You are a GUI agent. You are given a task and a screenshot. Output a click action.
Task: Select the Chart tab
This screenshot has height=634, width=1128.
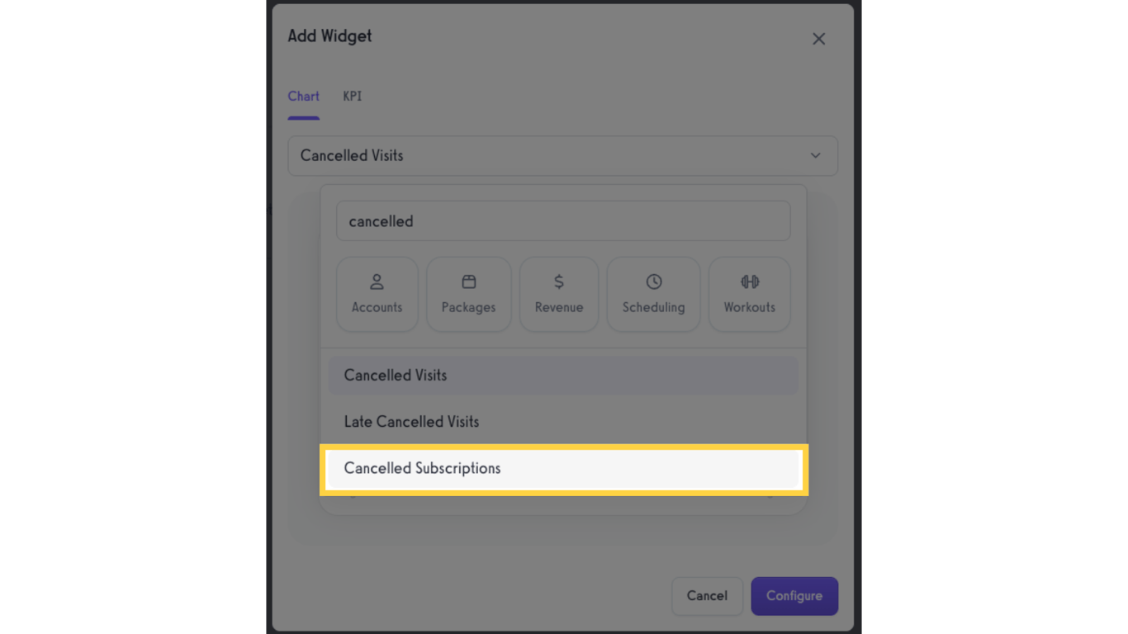[303, 96]
